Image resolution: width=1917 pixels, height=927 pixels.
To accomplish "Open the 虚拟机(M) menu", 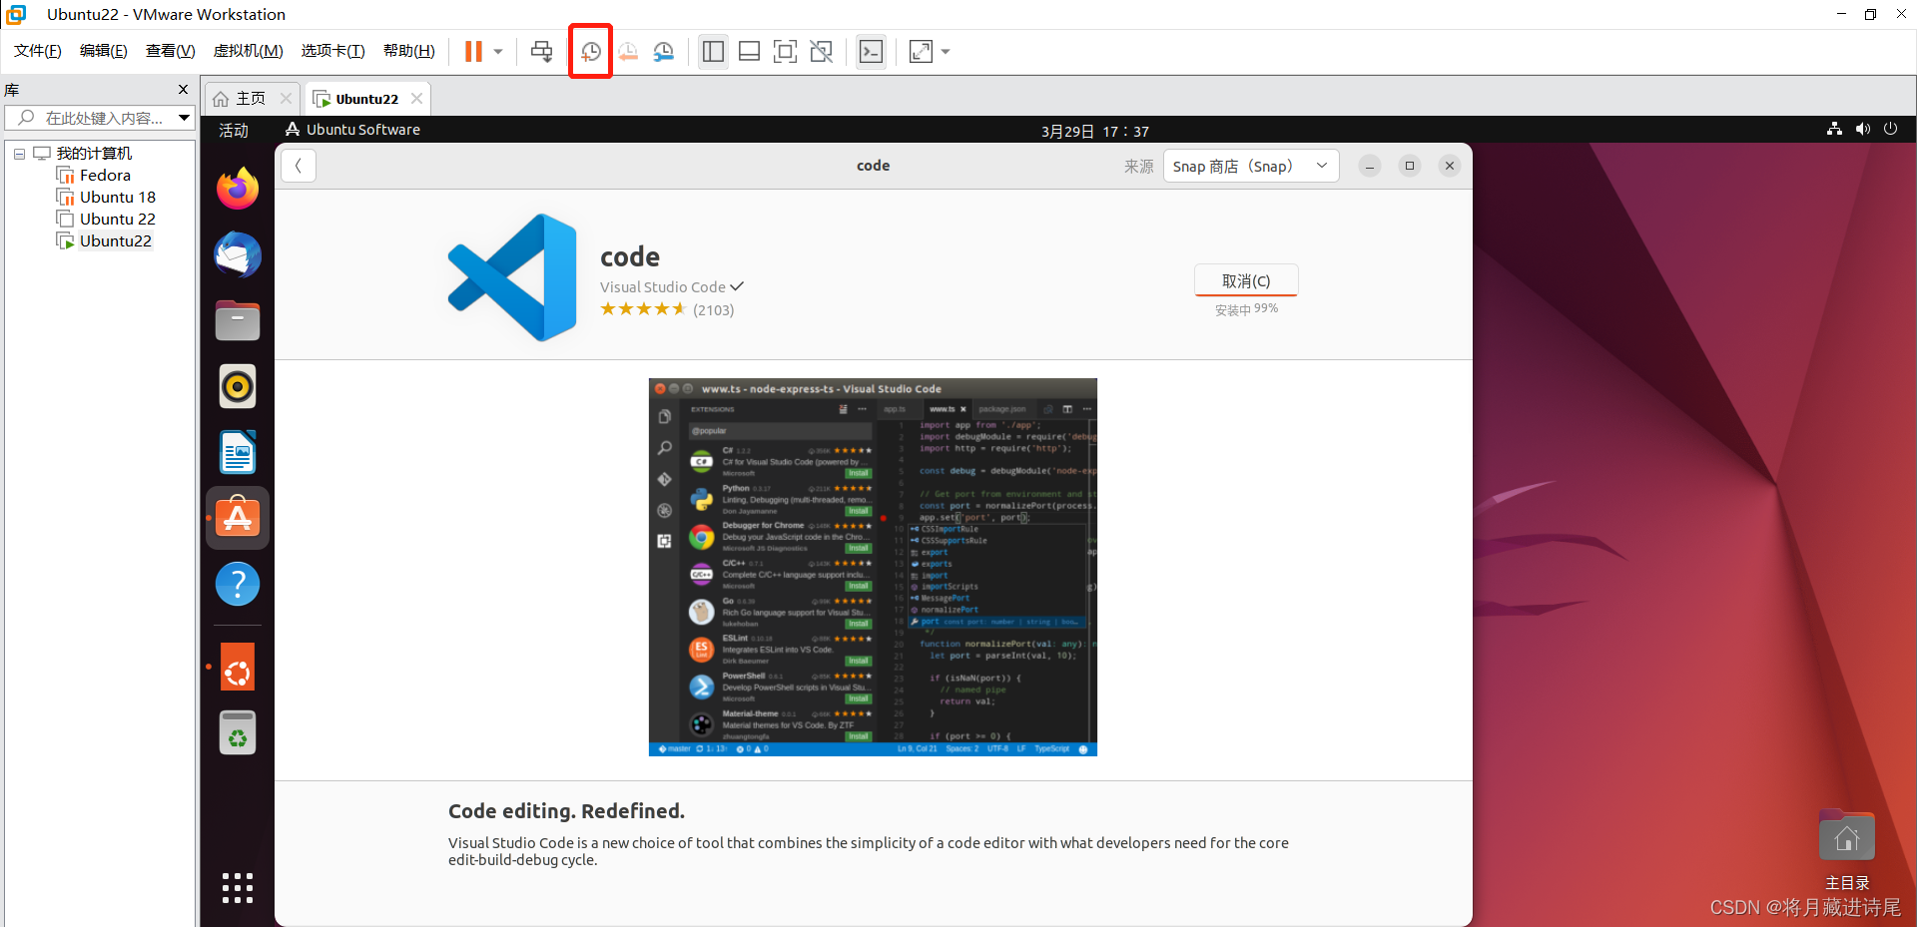I will pos(249,51).
